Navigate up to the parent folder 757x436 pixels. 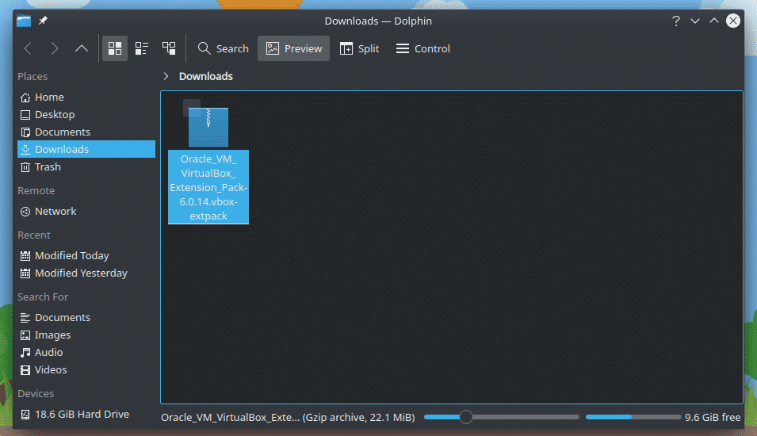tap(82, 48)
